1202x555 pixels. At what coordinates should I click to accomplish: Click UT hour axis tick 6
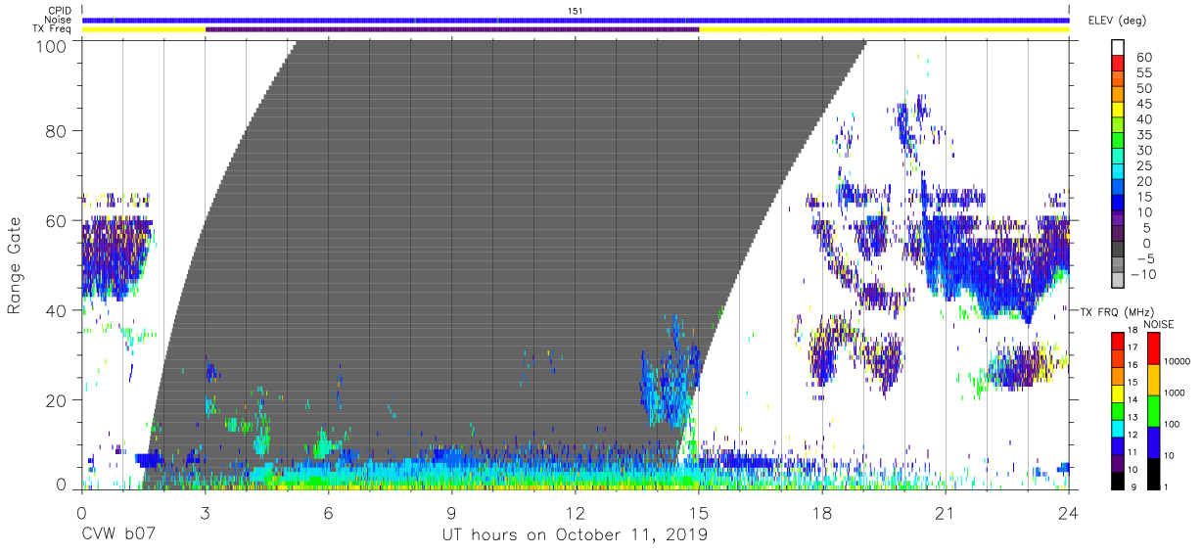328,513
